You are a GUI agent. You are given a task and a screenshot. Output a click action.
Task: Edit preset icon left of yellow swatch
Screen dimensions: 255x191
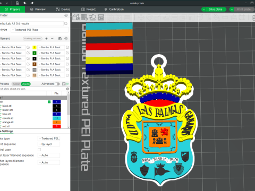28,47
